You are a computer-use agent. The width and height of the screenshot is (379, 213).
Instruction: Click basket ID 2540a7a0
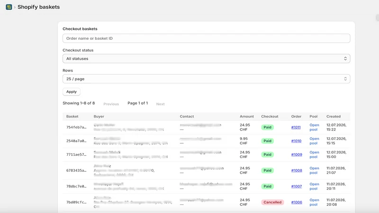pos(76,141)
